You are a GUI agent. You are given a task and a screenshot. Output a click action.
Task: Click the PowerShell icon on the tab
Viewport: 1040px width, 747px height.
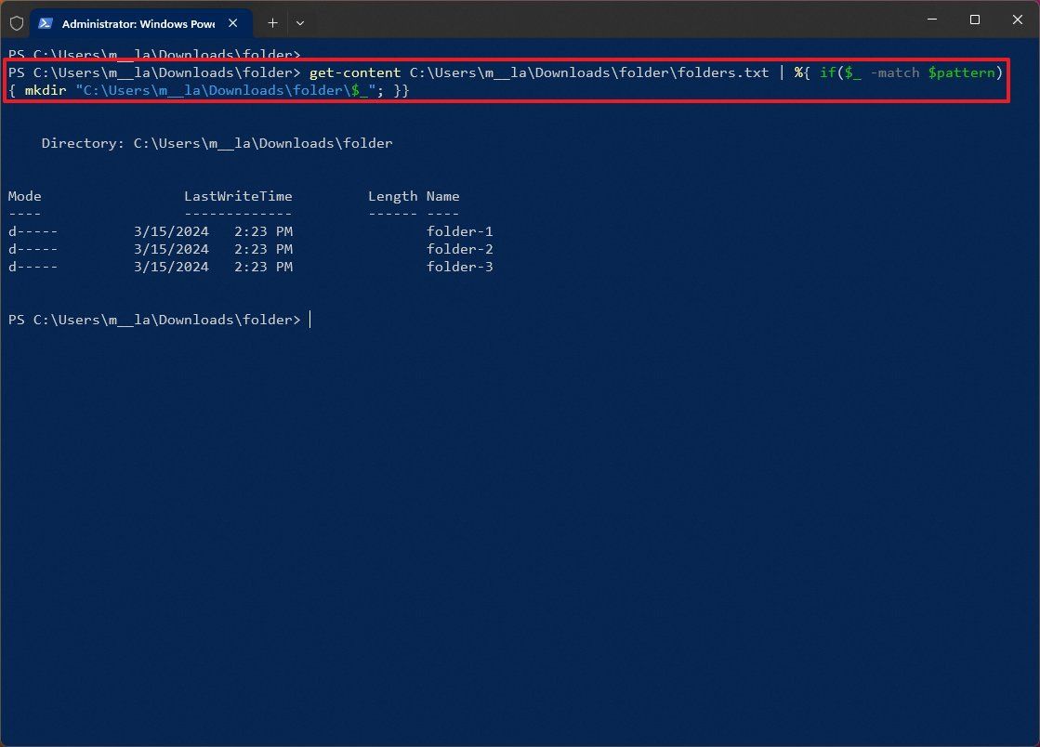(46, 22)
